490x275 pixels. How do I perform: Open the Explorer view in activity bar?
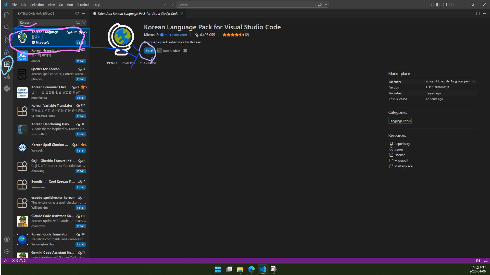click(7, 15)
